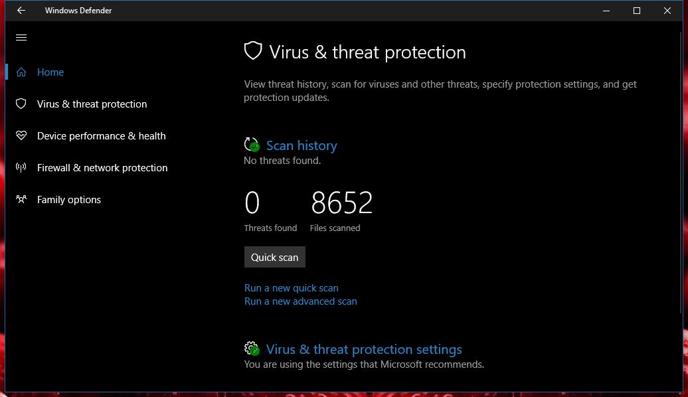Open the Scan history link

[301, 145]
